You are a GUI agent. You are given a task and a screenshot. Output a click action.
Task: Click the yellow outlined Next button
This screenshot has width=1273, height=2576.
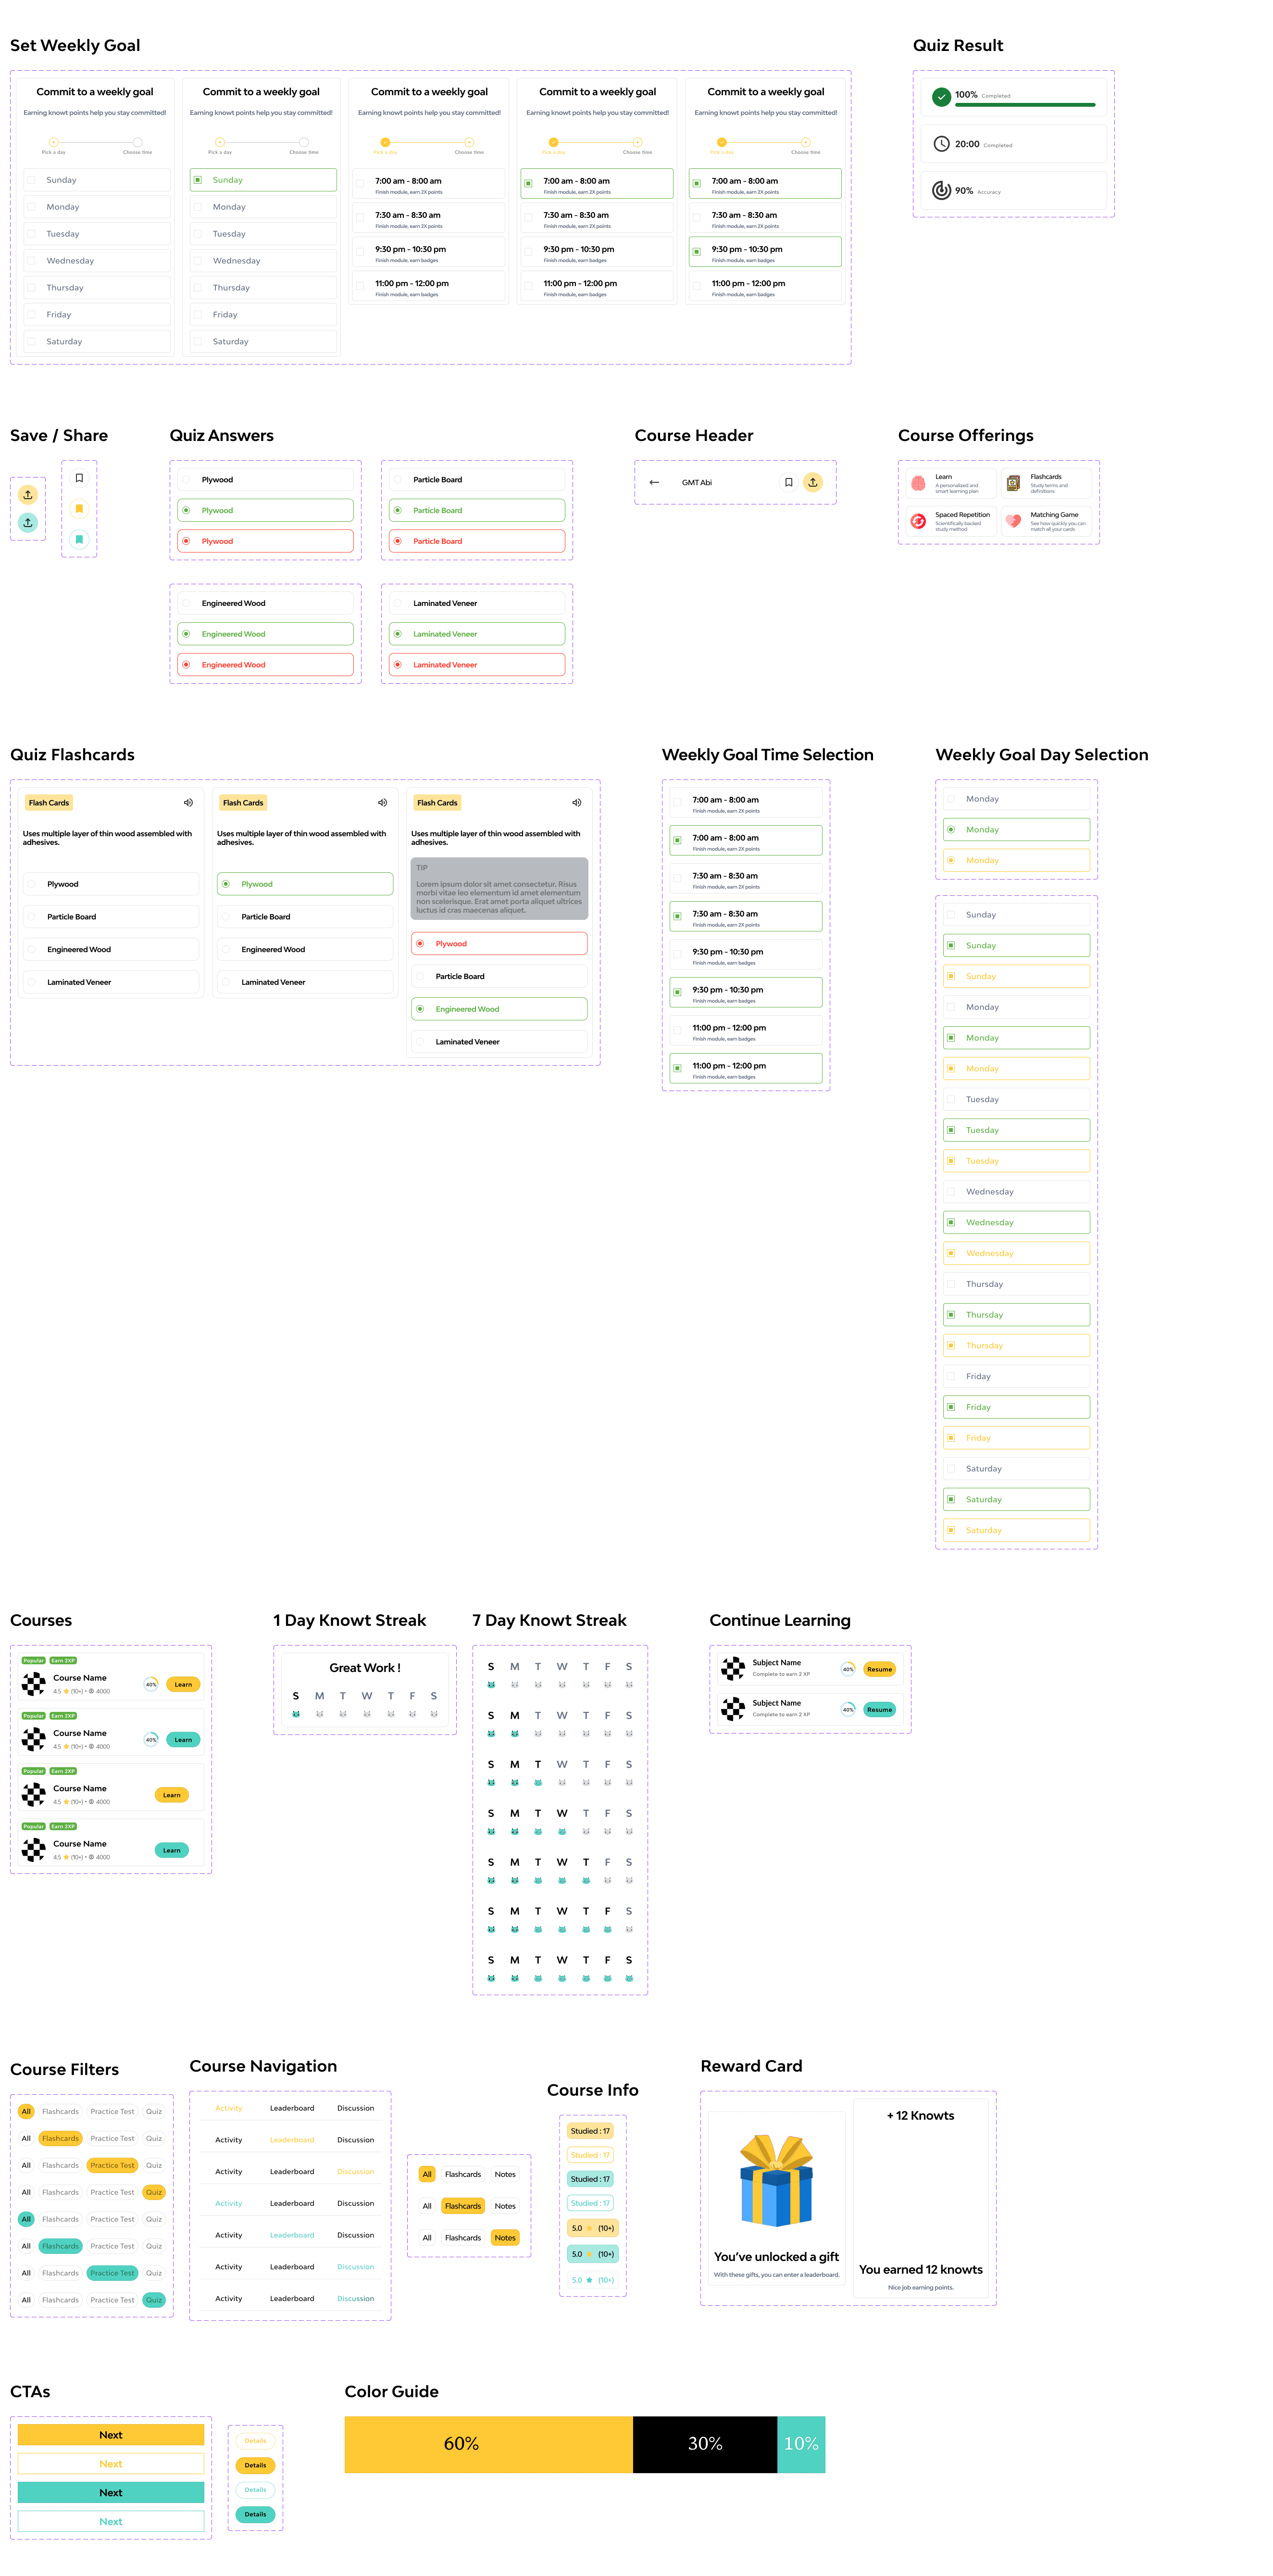(111, 2464)
